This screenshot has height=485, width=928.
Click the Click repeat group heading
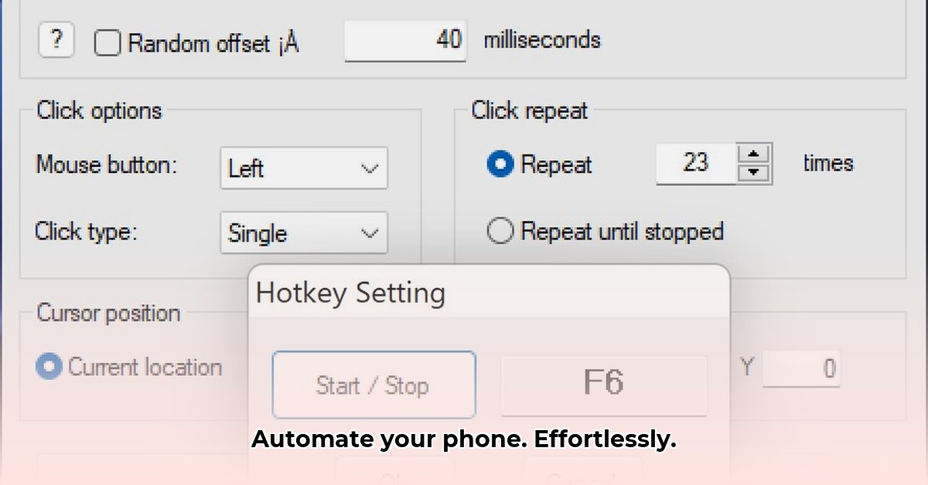pos(528,110)
